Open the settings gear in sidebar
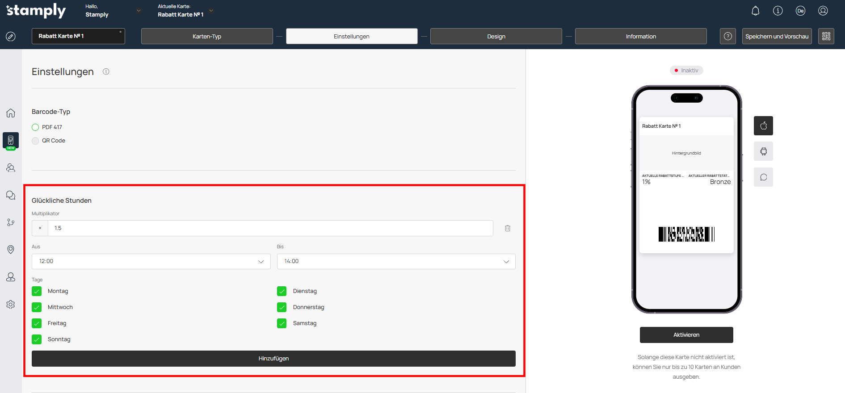Viewport: 845px width, 393px height. (11, 304)
